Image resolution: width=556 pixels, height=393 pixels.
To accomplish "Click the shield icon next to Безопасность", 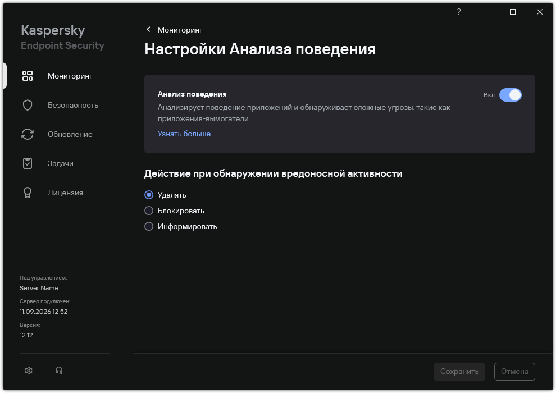I will [x=28, y=105].
